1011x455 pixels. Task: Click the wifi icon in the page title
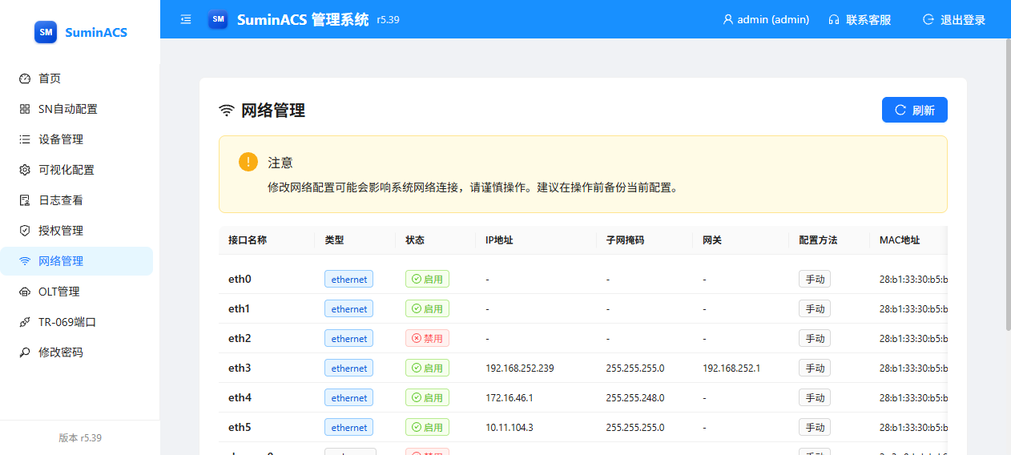pos(227,111)
